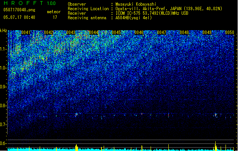This screenshot has height=151, width=238.
Task: Click the 1.1 frequency axis label
Action: 3,49
